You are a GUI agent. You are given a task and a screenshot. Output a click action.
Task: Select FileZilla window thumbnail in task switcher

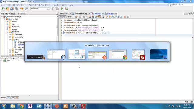tap(138, 54)
